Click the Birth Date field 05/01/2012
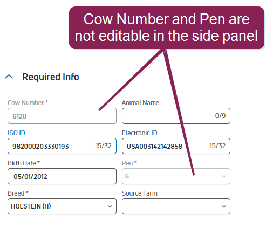Image resolution: width=273 pixels, height=229 pixels. click(x=62, y=176)
